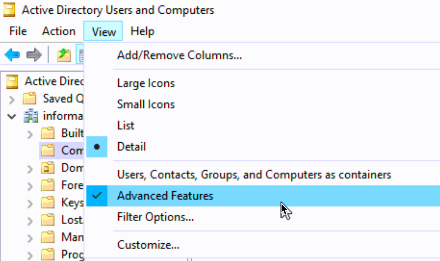Go forward with the gray arrow
The image size is (440, 261).
pyautogui.click(x=34, y=55)
